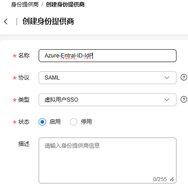This screenshot has height=189, width=188.
Task: Open help icon beside 类型 field
Action: (184, 99)
